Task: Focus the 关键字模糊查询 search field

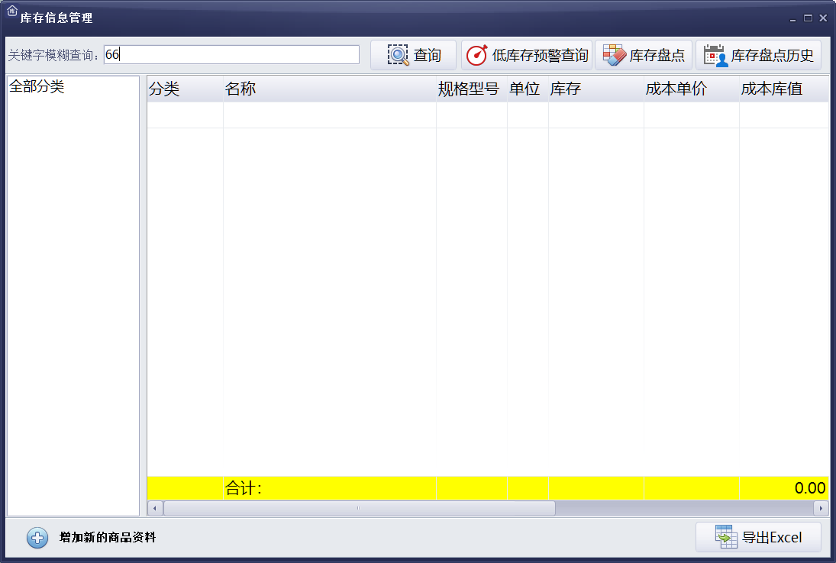Action: point(231,54)
